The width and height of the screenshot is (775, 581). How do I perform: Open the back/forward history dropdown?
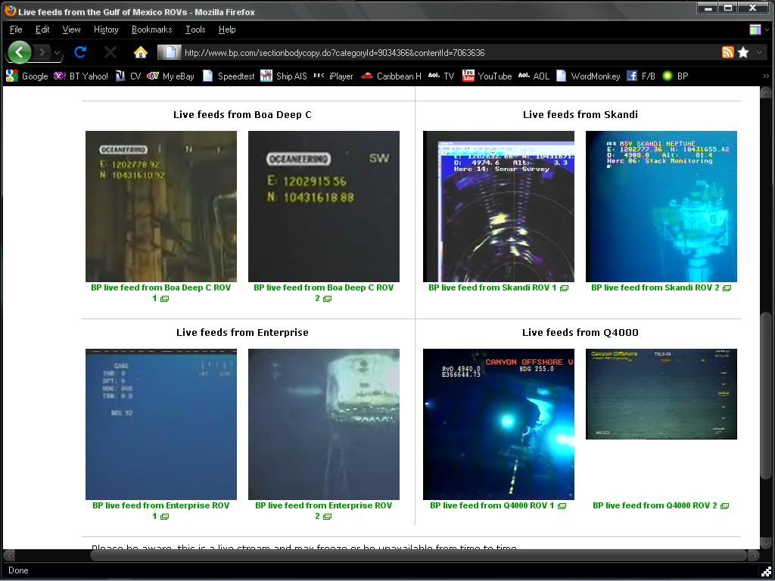[57, 52]
